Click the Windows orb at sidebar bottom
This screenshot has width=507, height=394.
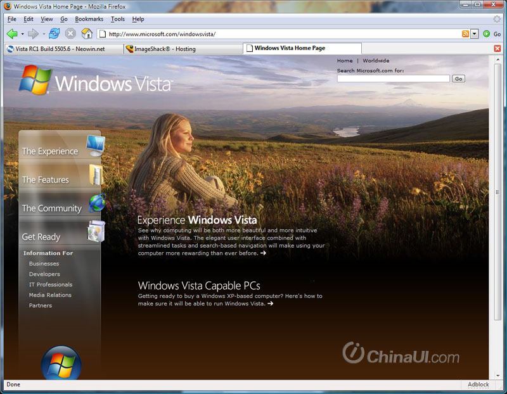coord(61,363)
